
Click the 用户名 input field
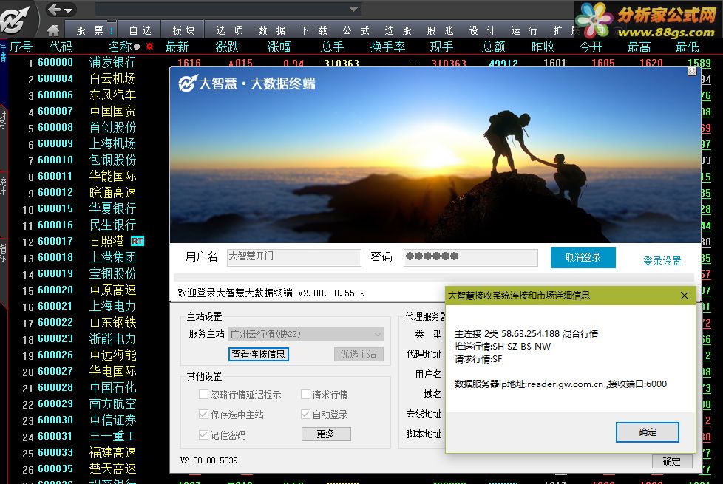(293, 257)
